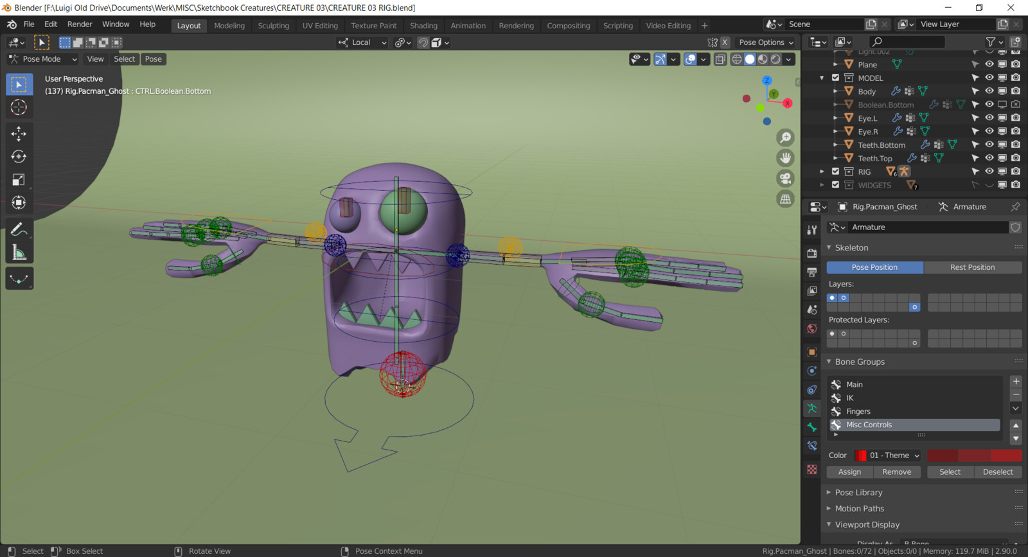
Task: Activate the Annotate pencil tool
Action: point(19,230)
